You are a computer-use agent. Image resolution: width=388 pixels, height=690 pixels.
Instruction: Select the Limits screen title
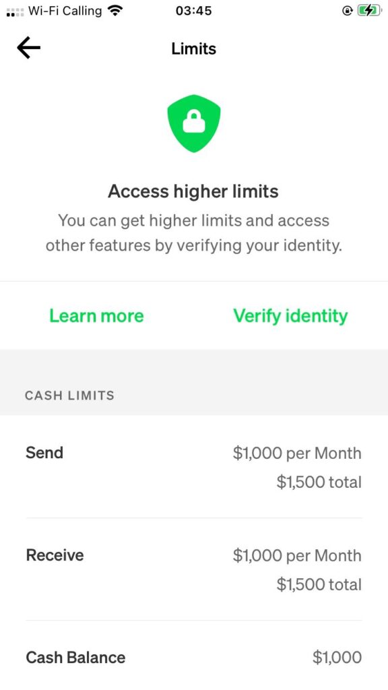pos(193,49)
